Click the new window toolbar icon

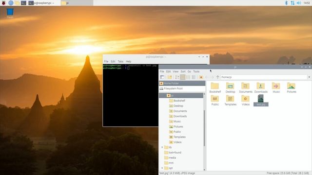coord(162,77)
